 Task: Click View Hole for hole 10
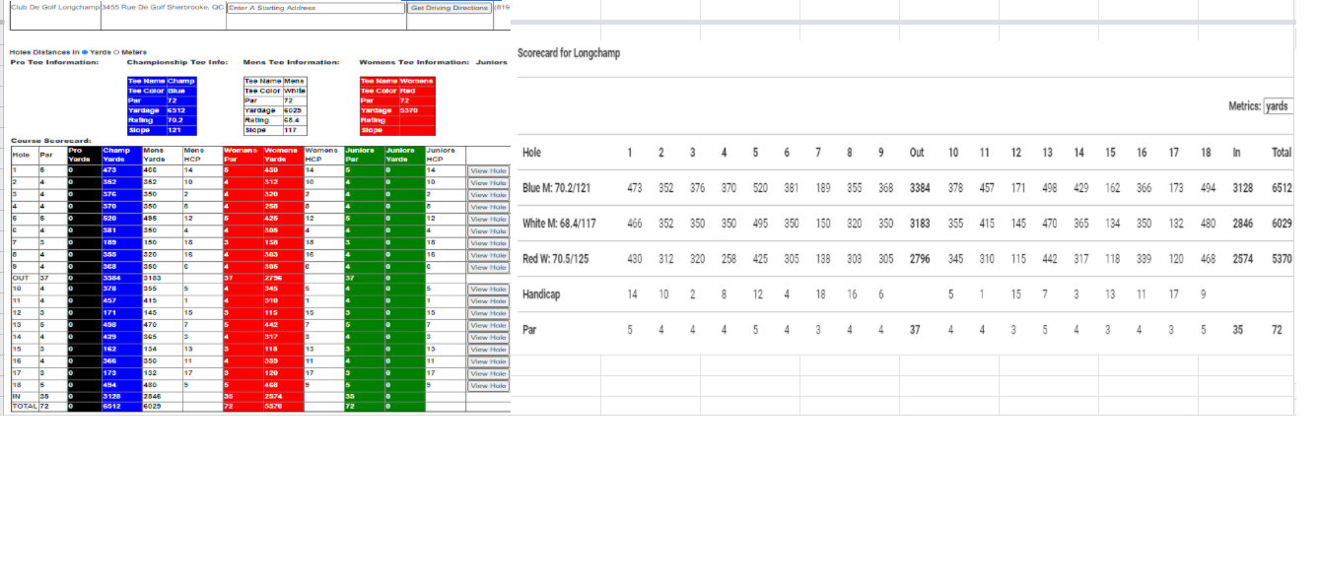point(488,290)
